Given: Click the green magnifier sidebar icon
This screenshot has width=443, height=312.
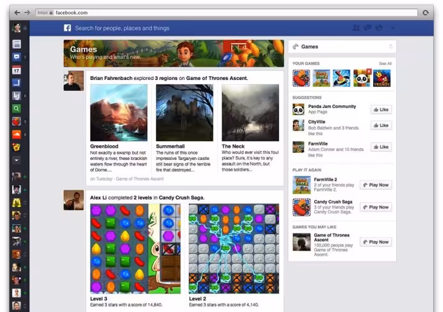Looking at the screenshot, I should tap(17, 109).
